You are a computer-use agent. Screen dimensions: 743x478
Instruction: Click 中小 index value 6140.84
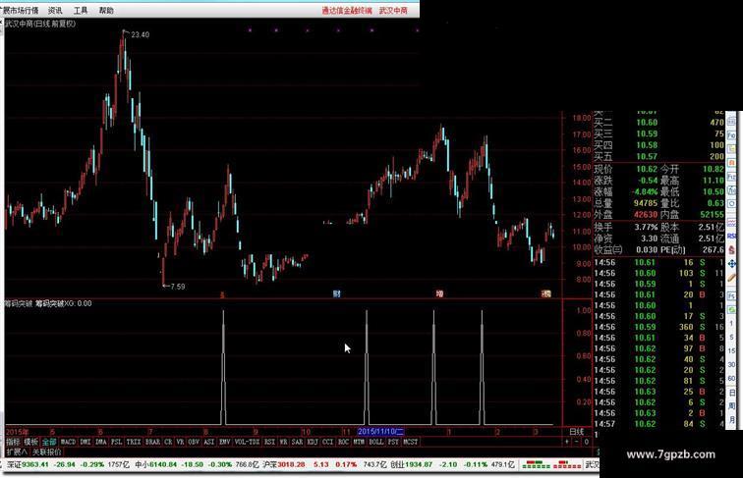(162, 464)
